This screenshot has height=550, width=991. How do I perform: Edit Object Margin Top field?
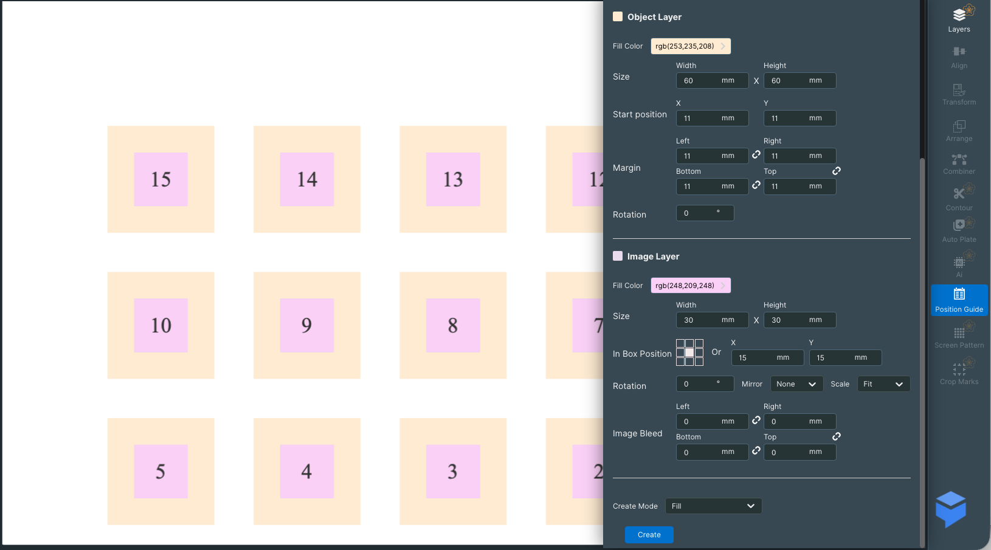[799, 187]
